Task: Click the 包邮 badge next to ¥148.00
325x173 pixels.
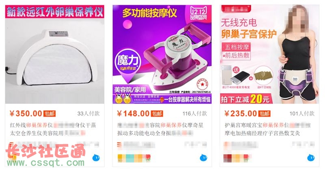Action: click(157, 114)
